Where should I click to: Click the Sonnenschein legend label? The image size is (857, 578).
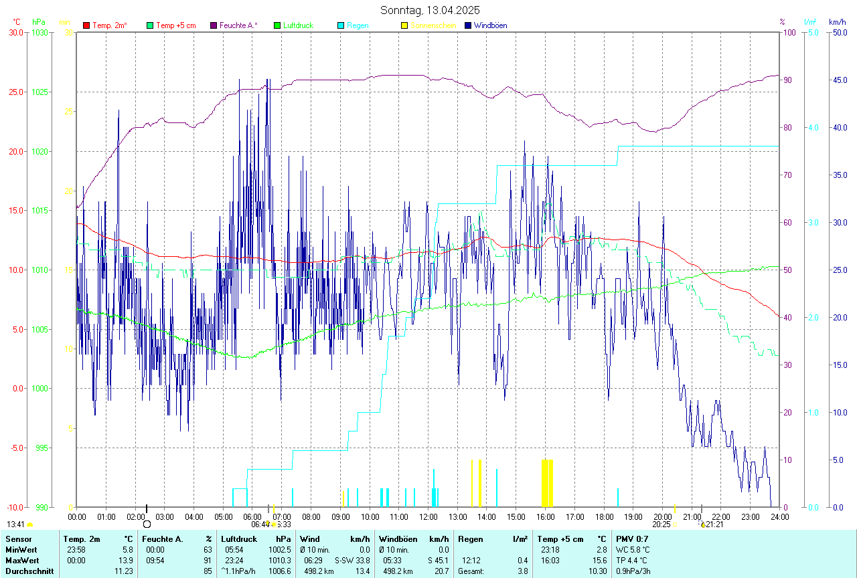click(x=433, y=25)
